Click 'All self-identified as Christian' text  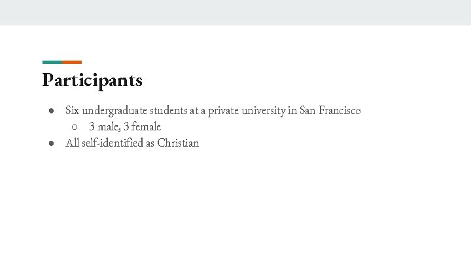[132, 143]
